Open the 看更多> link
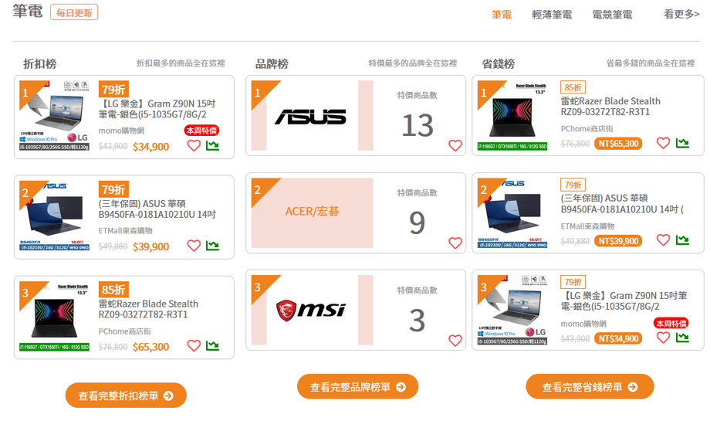 tap(681, 14)
